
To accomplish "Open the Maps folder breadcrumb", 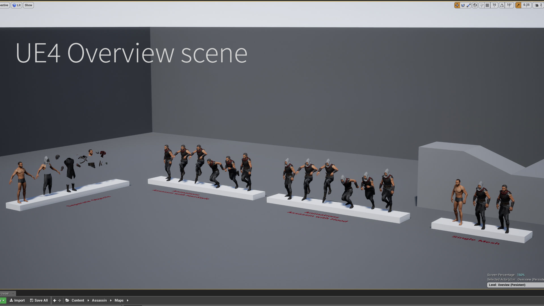I will [x=119, y=300].
